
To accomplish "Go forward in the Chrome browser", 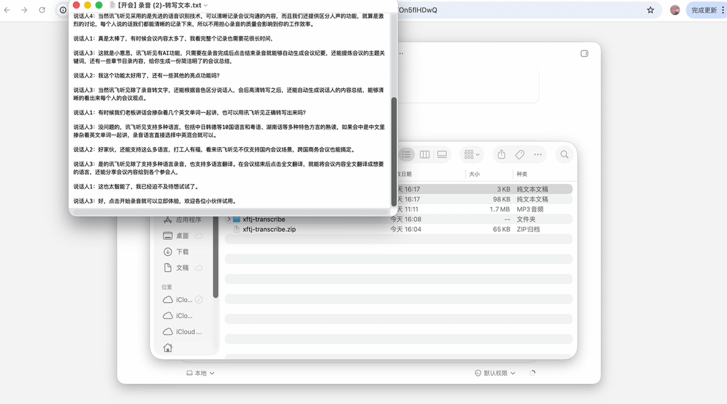I will pyautogui.click(x=24, y=10).
